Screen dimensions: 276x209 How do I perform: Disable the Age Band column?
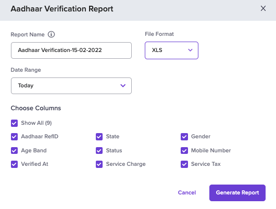click(14, 150)
